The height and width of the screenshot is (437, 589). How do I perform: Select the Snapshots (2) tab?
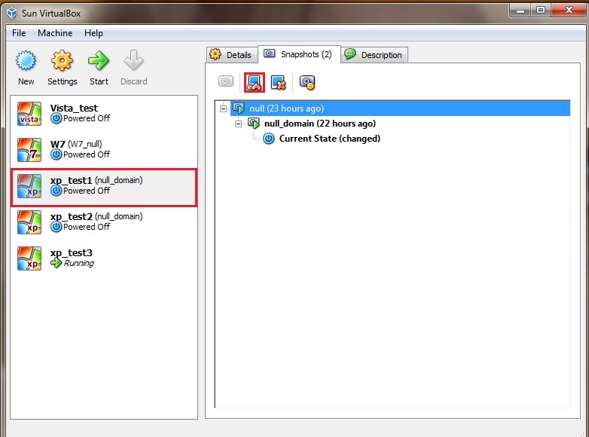point(299,54)
